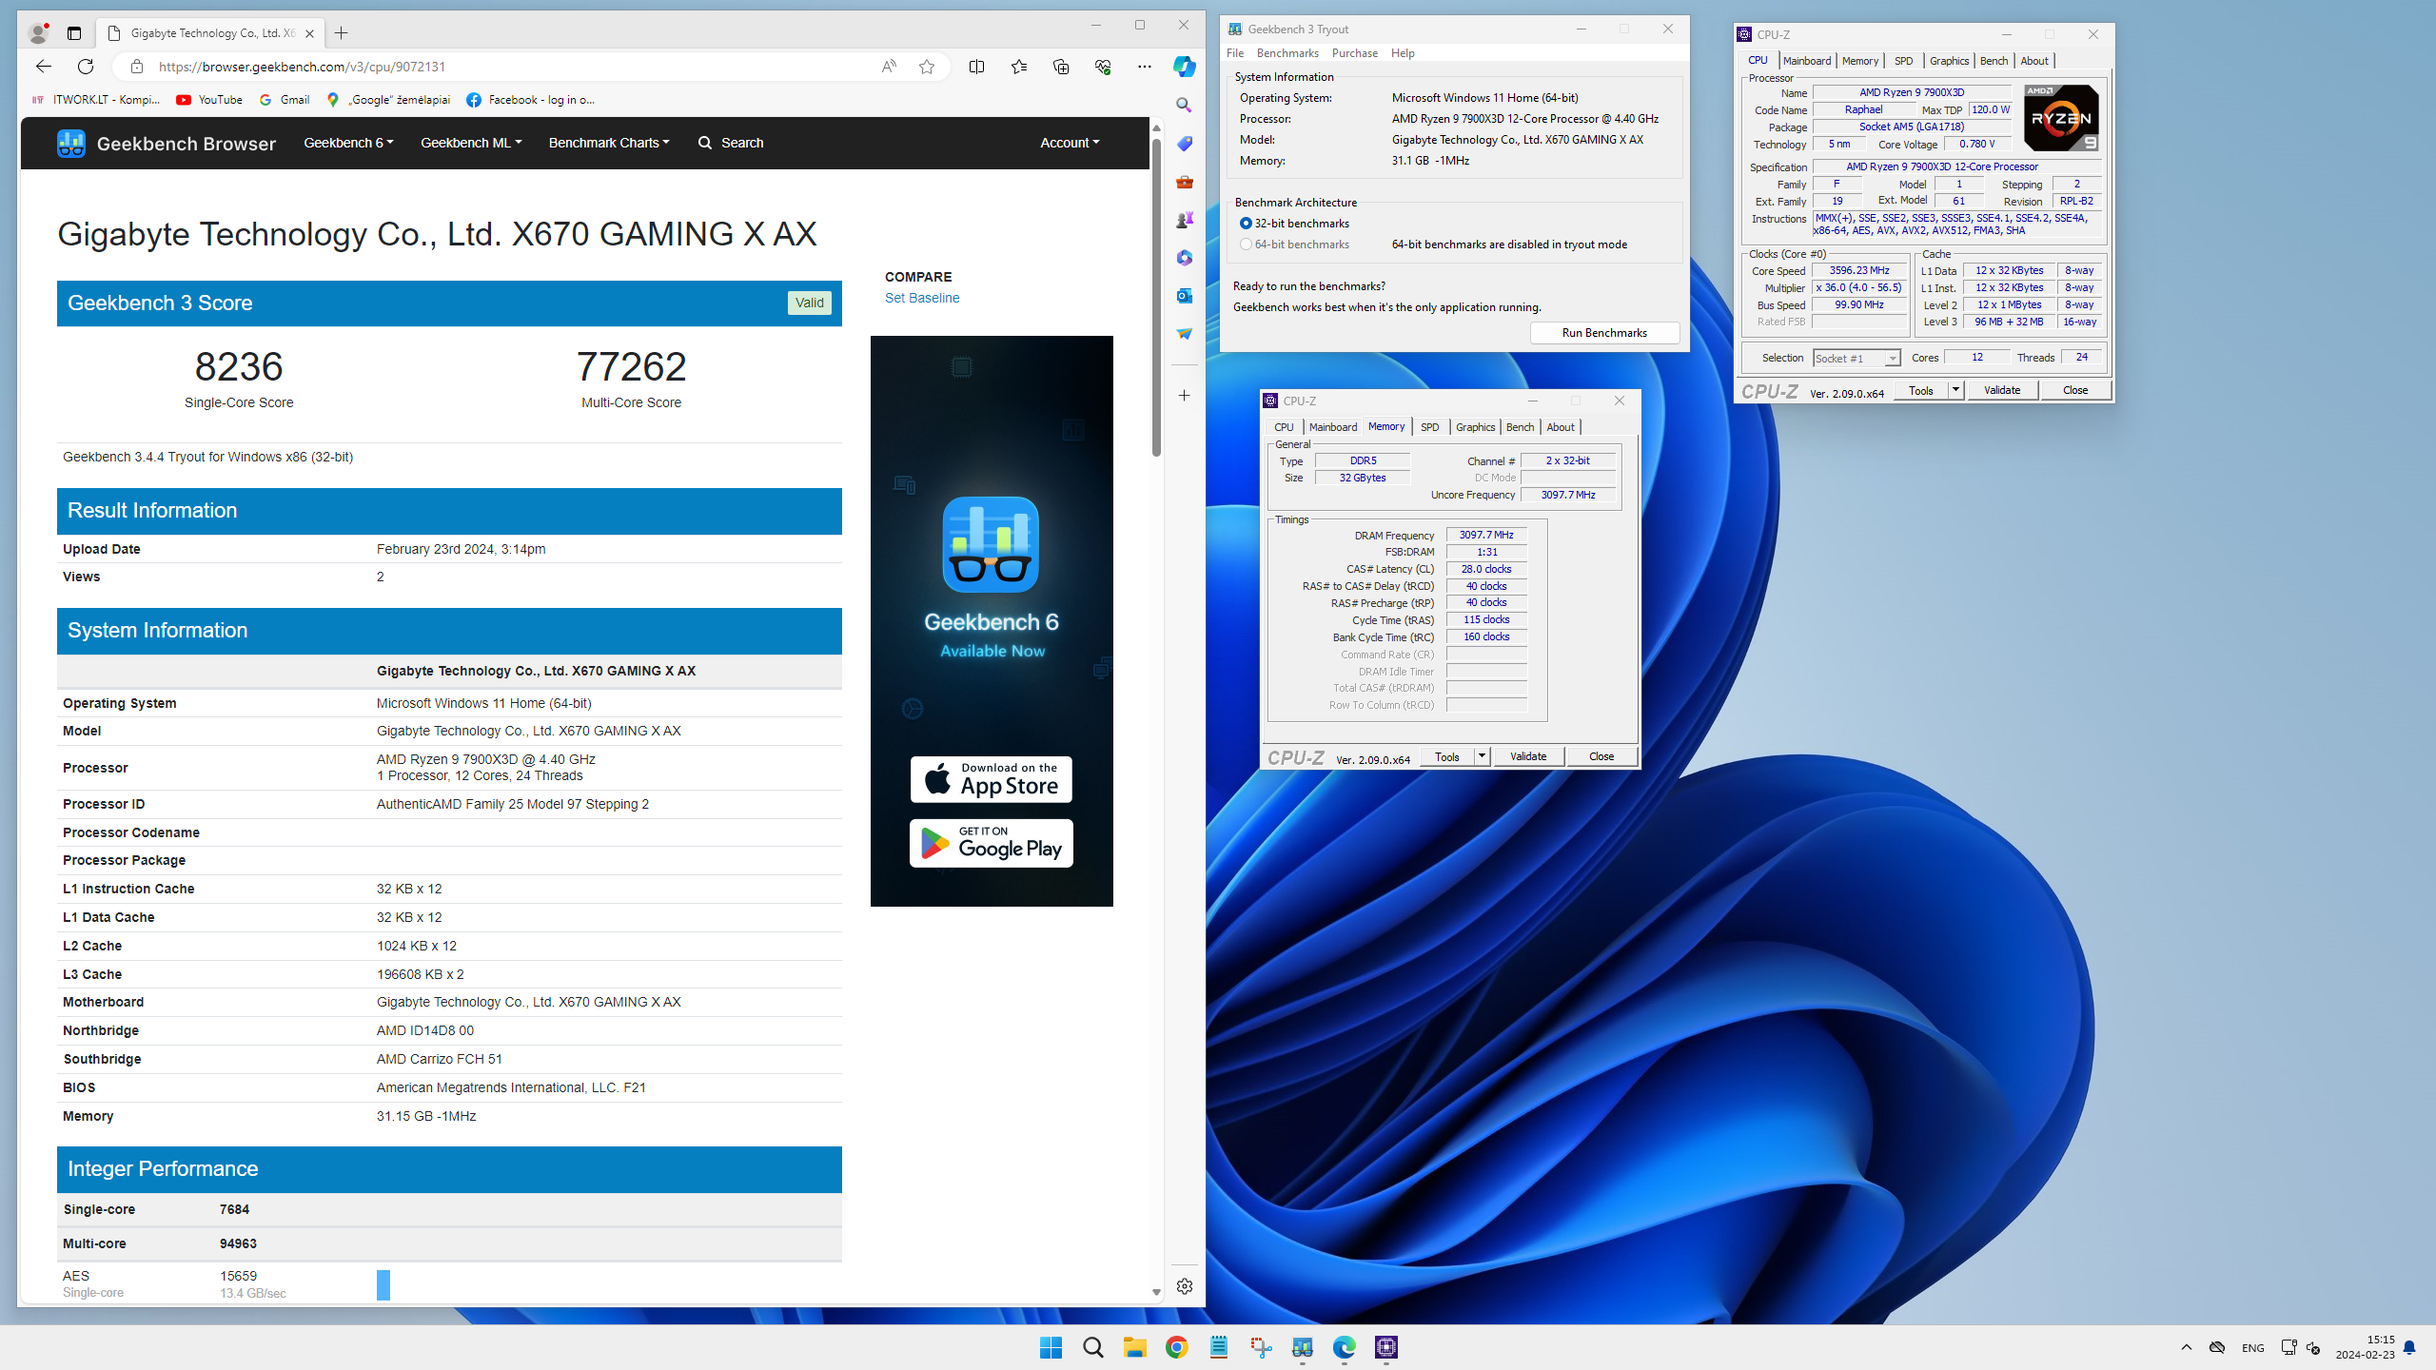Screen dimensions: 2436x1370
Task: Click the Run Benchmarks button
Action: click(1604, 333)
